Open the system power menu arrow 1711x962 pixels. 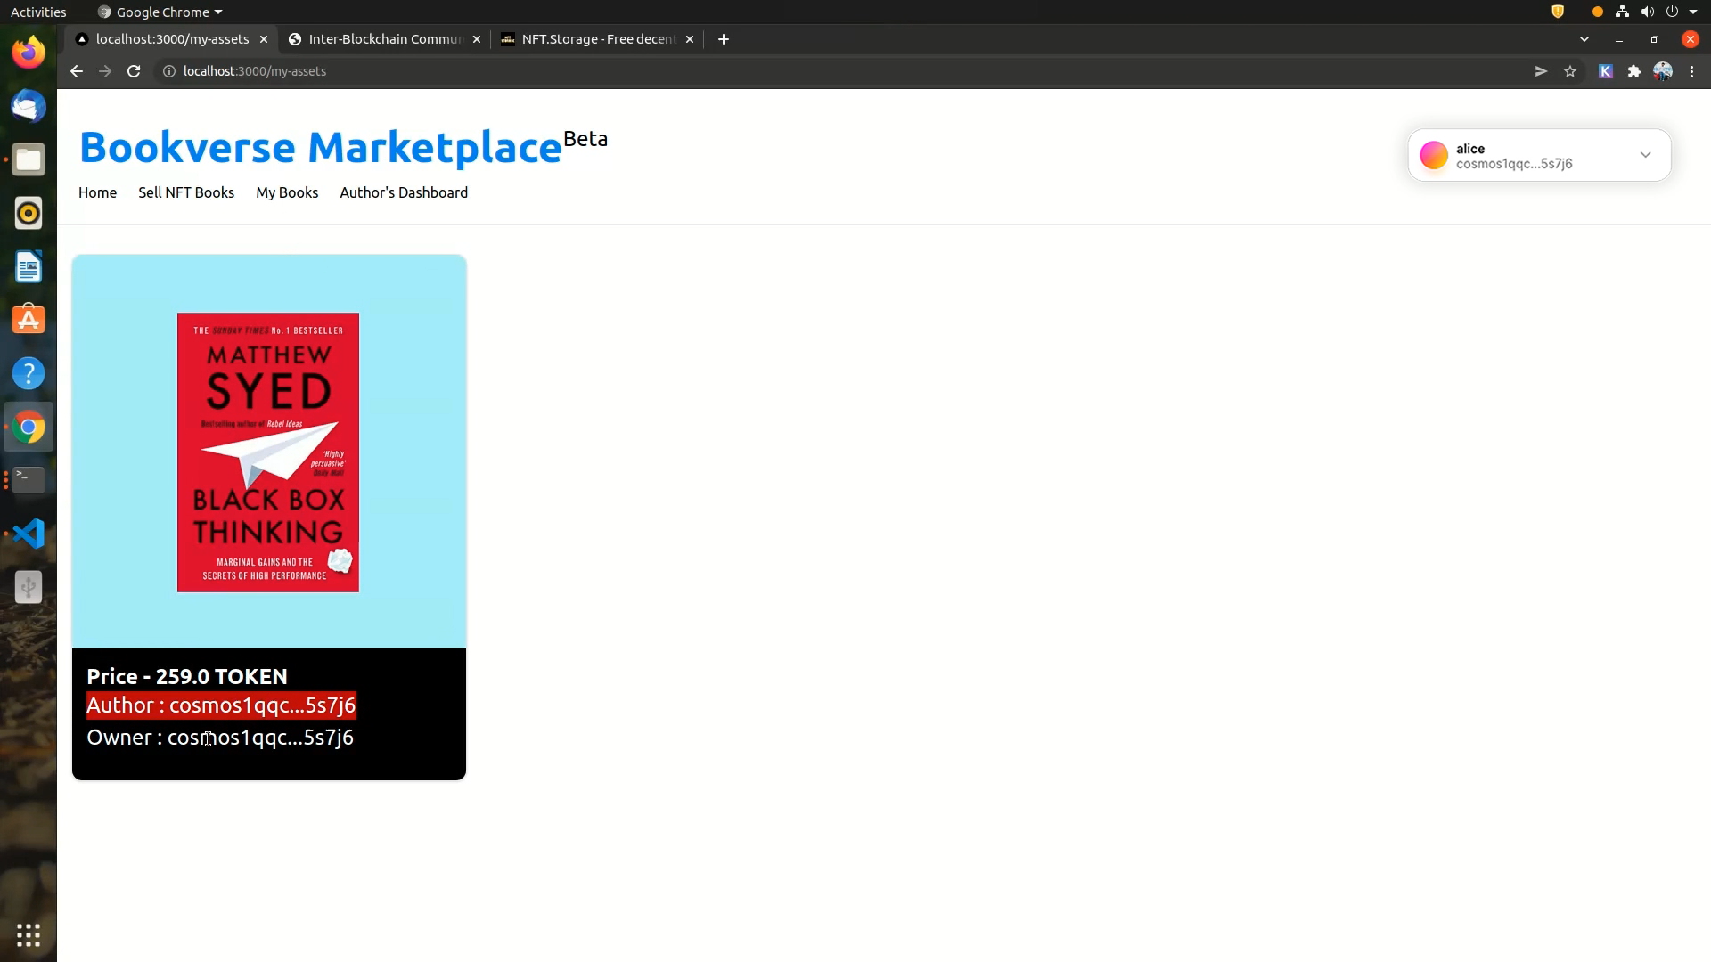pyautogui.click(x=1693, y=12)
